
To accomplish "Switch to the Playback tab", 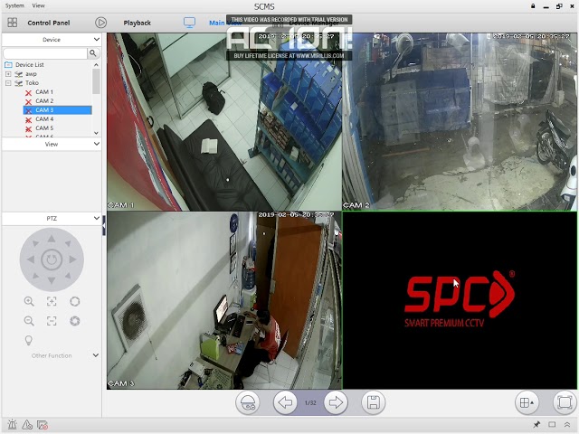I will pyautogui.click(x=137, y=23).
